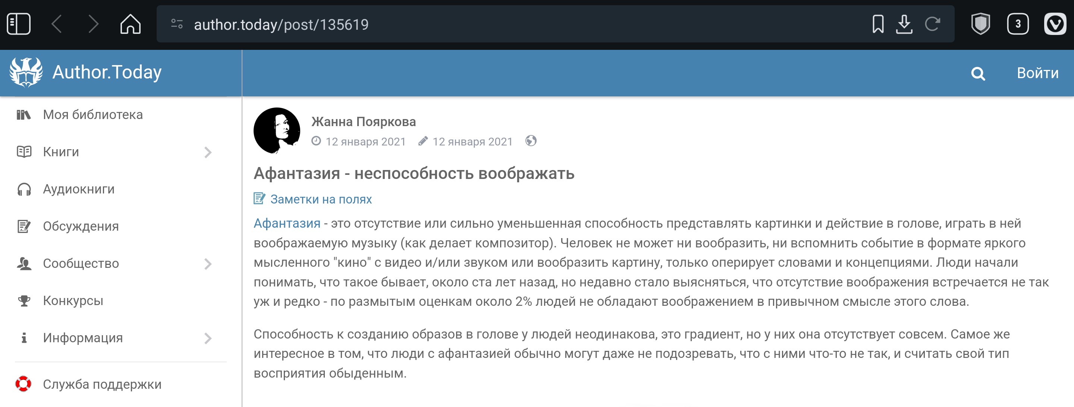Click the people icon beside Сообщество
This screenshot has height=407, width=1074.
[x=24, y=263]
